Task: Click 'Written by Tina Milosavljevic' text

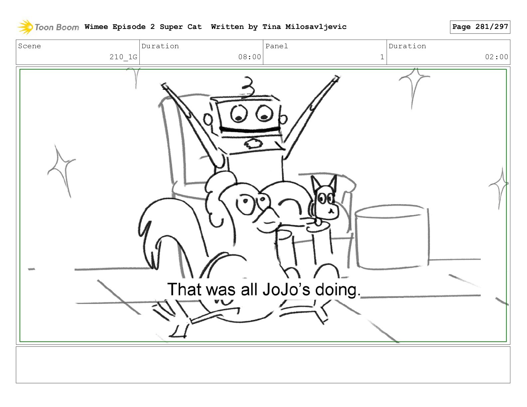Action: click(279, 27)
